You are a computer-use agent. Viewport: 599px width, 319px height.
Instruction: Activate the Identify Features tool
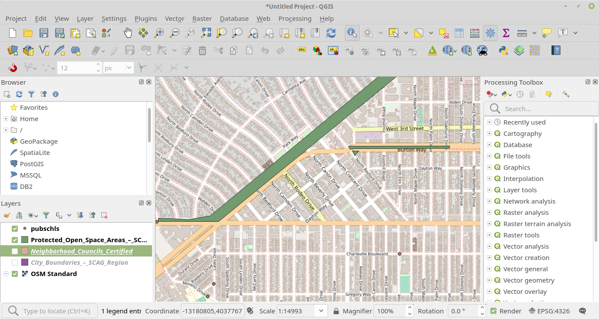click(x=352, y=33)
